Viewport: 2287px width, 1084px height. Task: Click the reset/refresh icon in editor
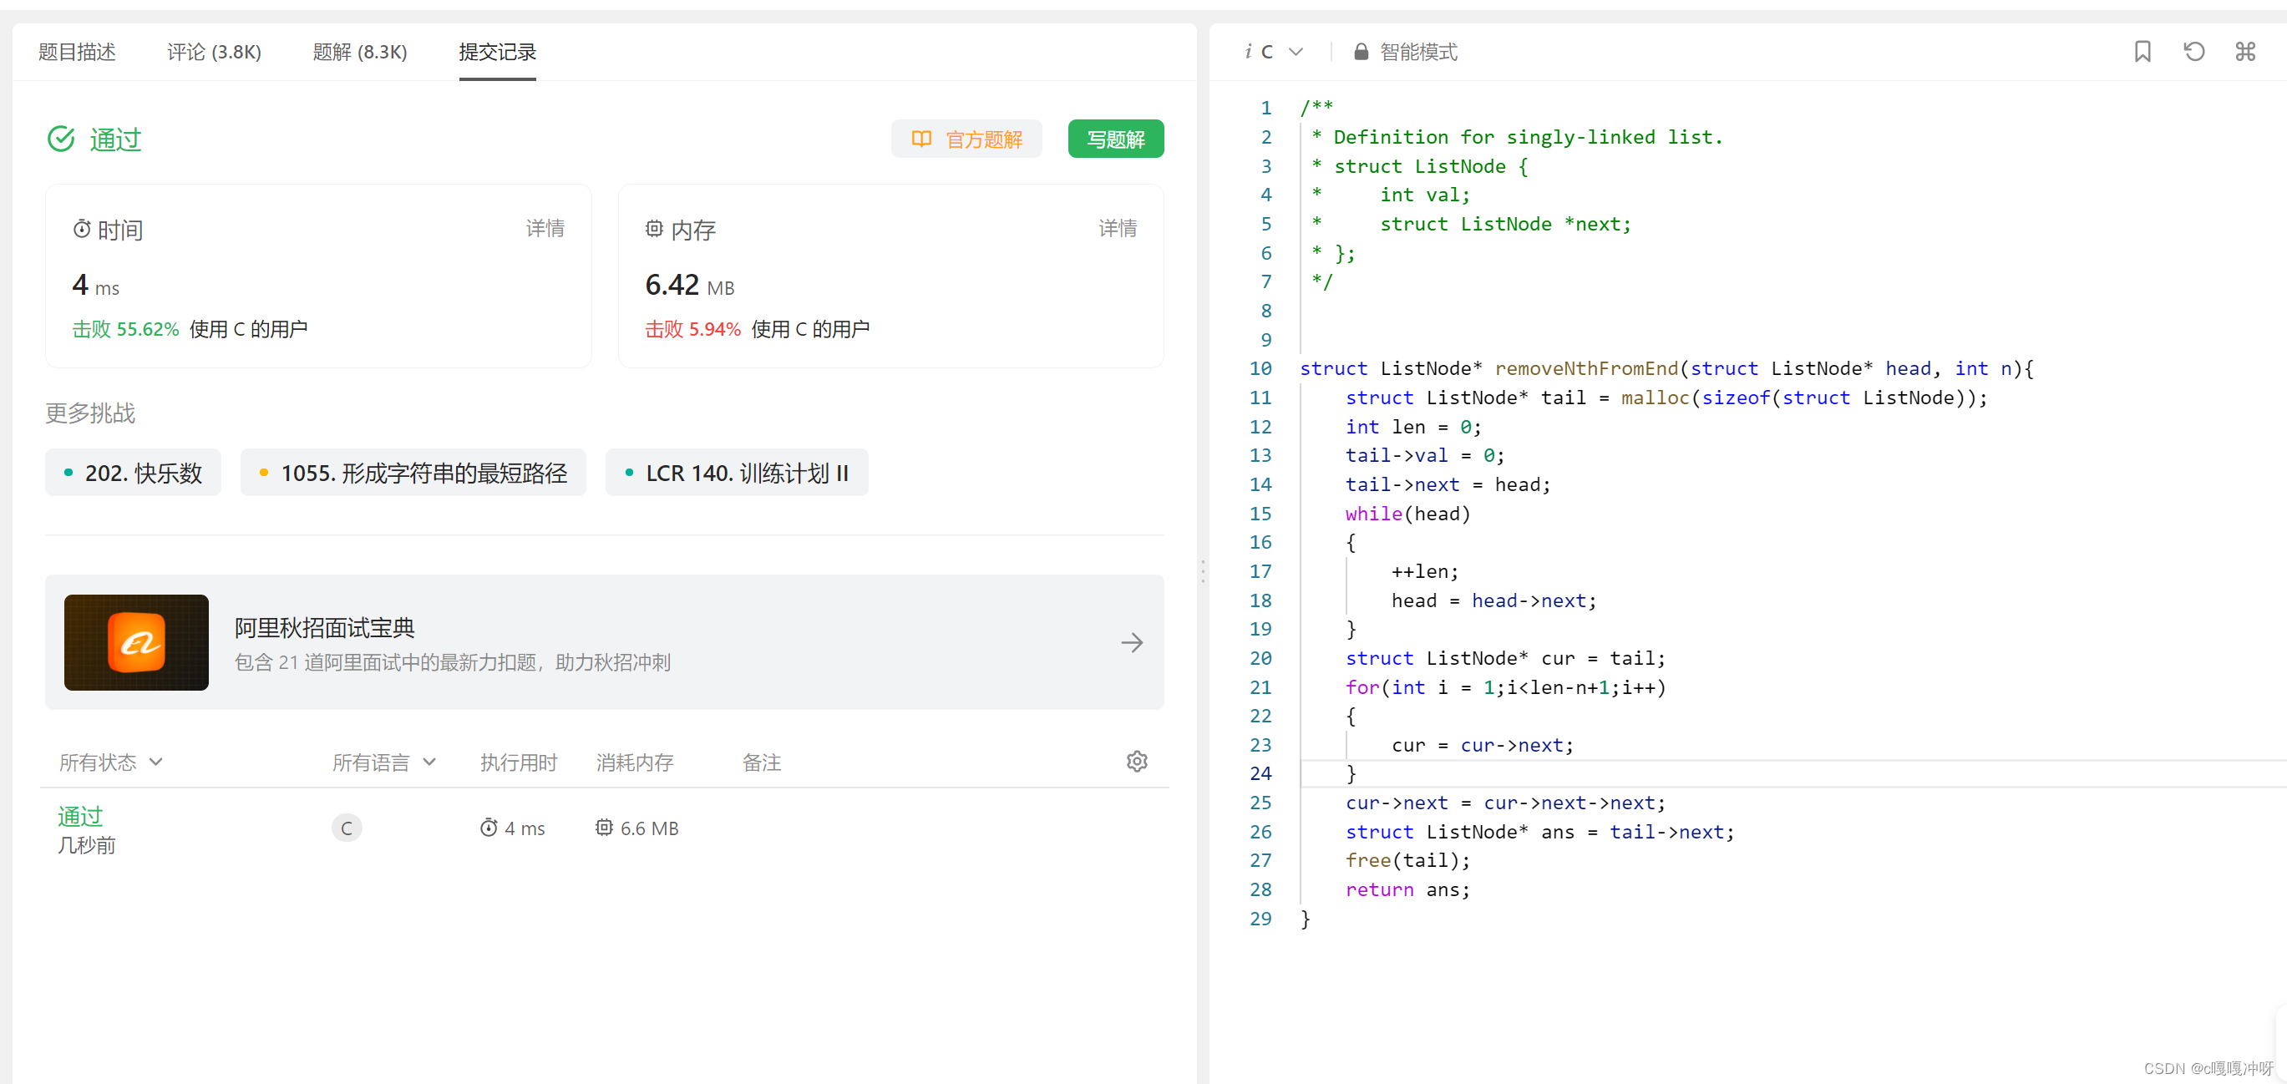point(2192,53)
